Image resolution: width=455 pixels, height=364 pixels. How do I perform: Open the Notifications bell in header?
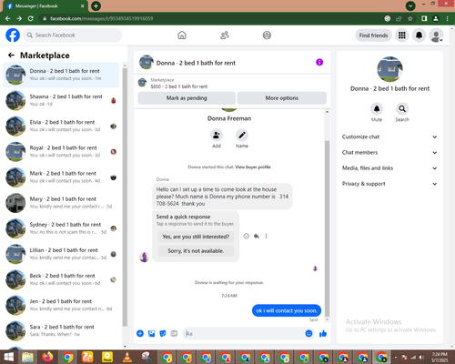419,35
